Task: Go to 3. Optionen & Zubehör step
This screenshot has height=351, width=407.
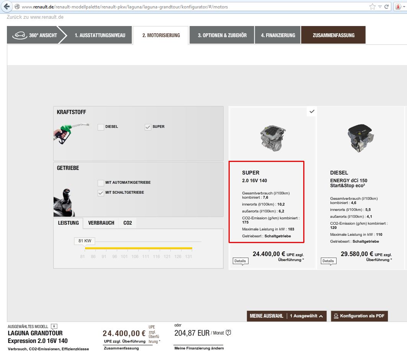Action: [222, 35]
